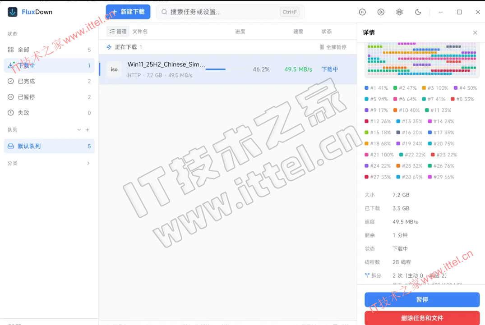Click the 28 线程 thread count value

tap(402, 262)
